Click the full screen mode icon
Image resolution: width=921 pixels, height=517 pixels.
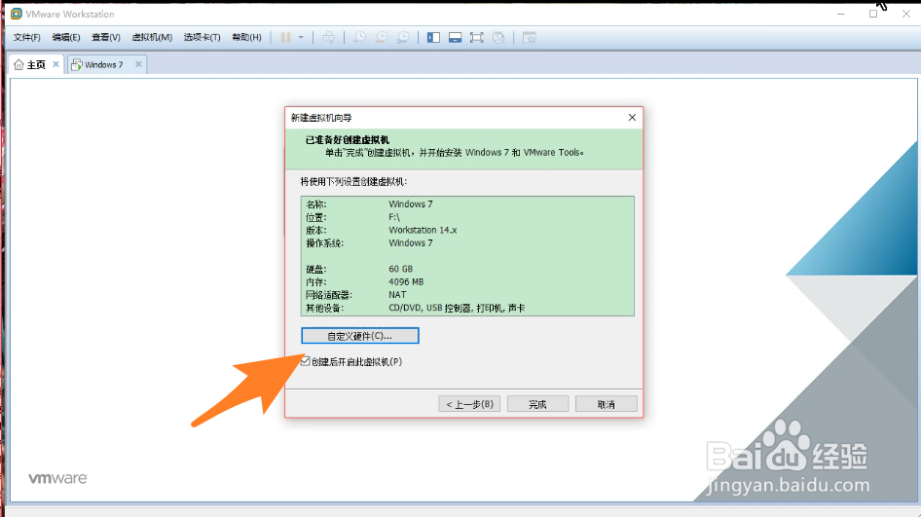coord(476,38)
